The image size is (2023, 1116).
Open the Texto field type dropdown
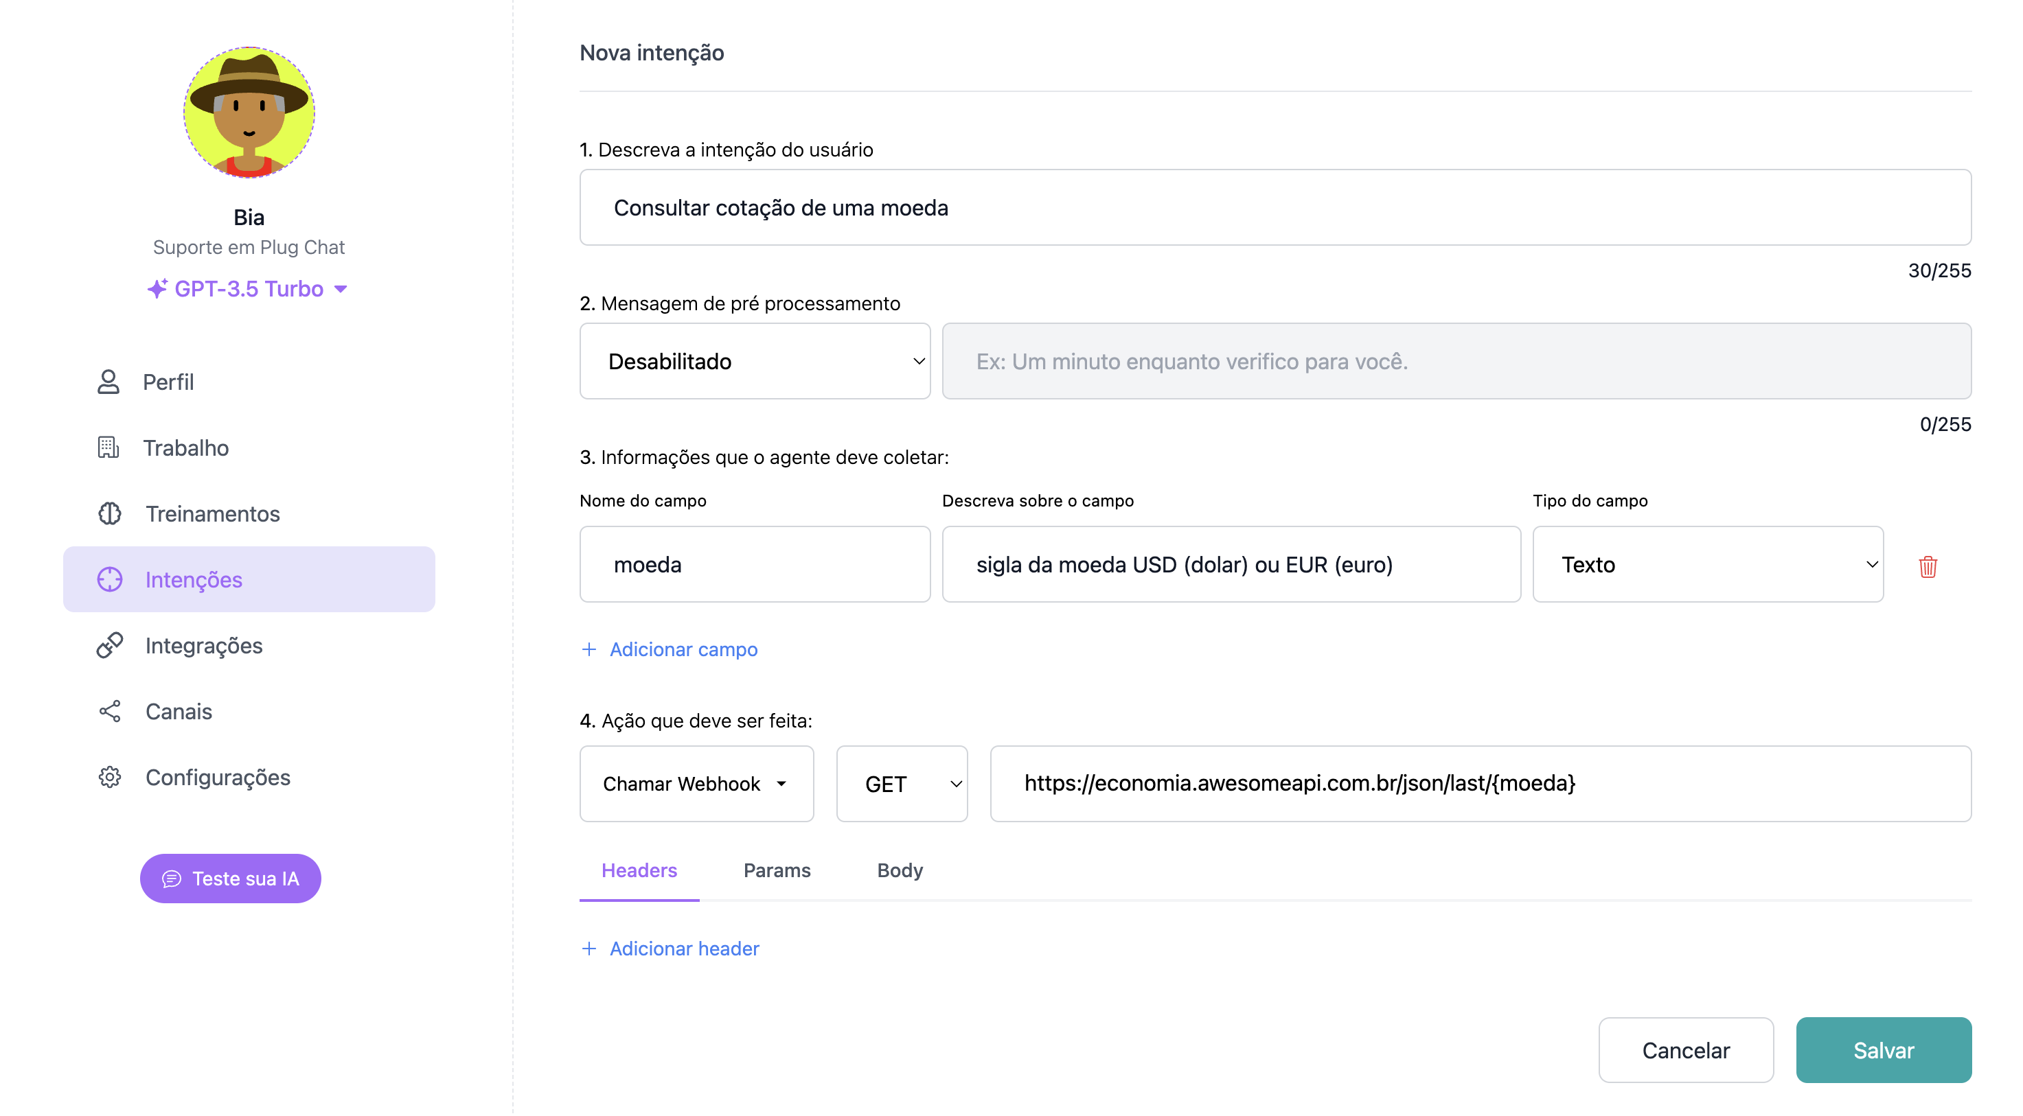point(1707,565)
